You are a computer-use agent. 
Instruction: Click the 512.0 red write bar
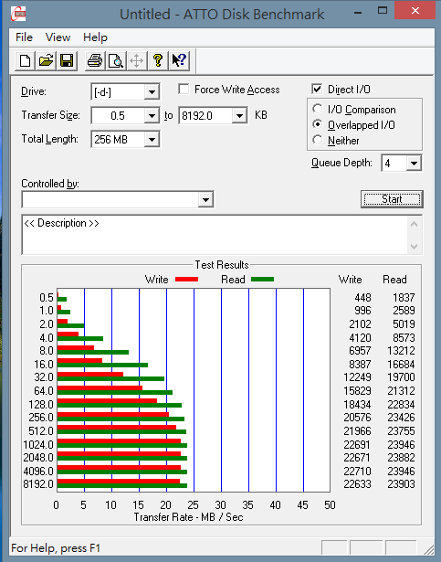pyautogui.click(x=117, y=428)
